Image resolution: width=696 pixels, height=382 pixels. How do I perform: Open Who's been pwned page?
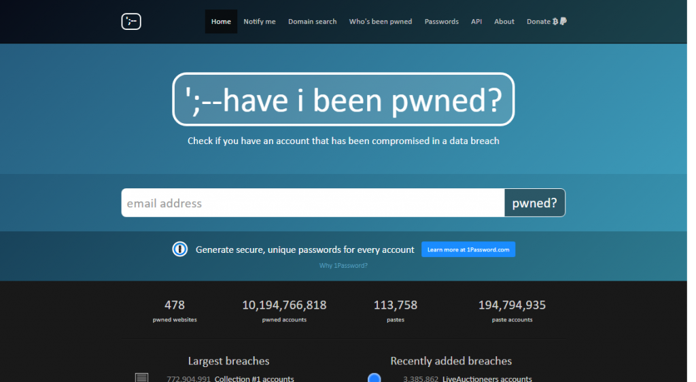point(381,21)
